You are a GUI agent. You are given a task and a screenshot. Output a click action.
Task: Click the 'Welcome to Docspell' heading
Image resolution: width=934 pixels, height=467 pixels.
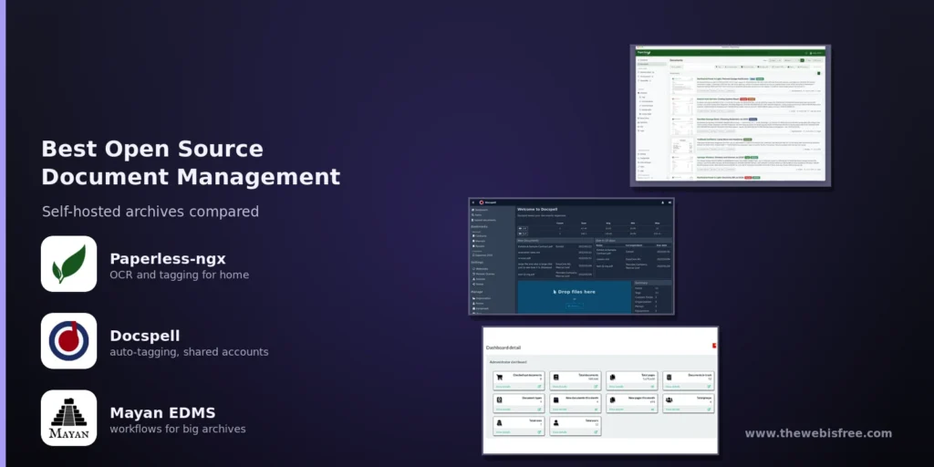537,210
